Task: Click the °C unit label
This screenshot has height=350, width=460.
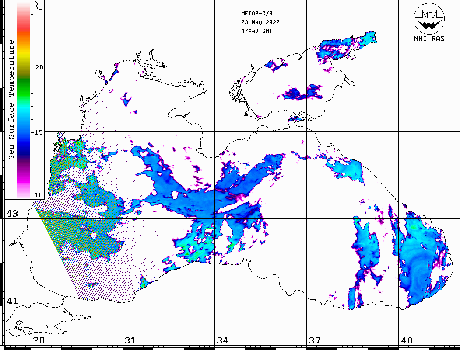Action: point(39,6)
